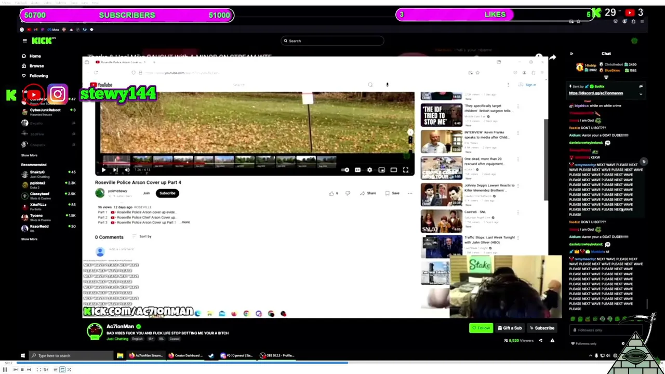Subscribe to Ac7ionMan on Kick
Screen dimensions: 665x374
coord(542,328)
